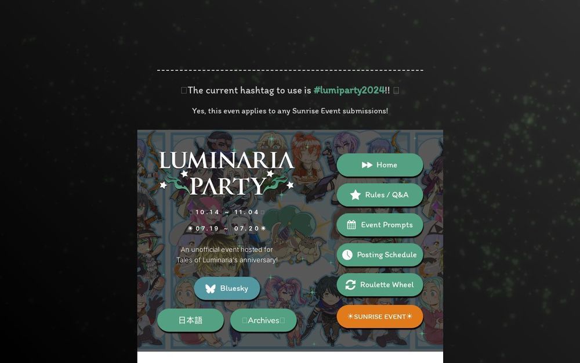View the Posting Schedule
Screen dimensions: 580x363
(380, 255)
